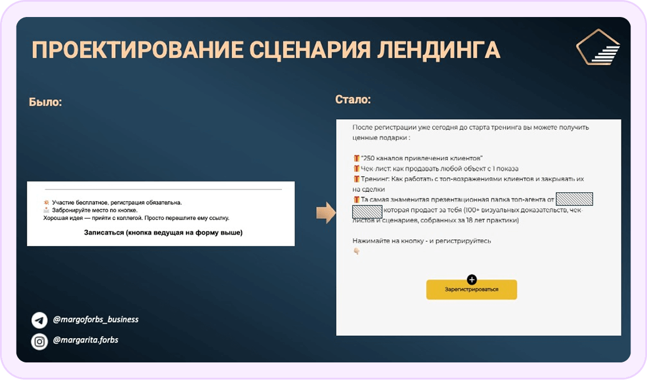Open the @margarita.forbs Instagram link
This screenshot has width=647, height=380.
85,340
